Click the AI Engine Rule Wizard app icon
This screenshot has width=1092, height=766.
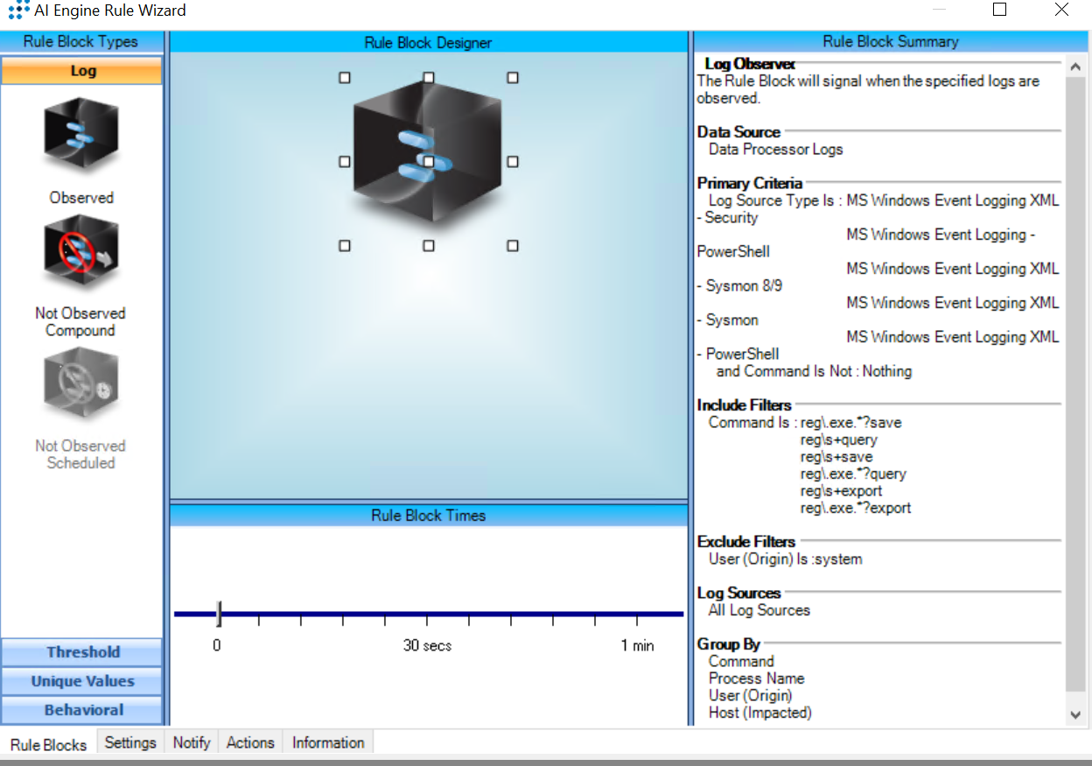point(18,11)
